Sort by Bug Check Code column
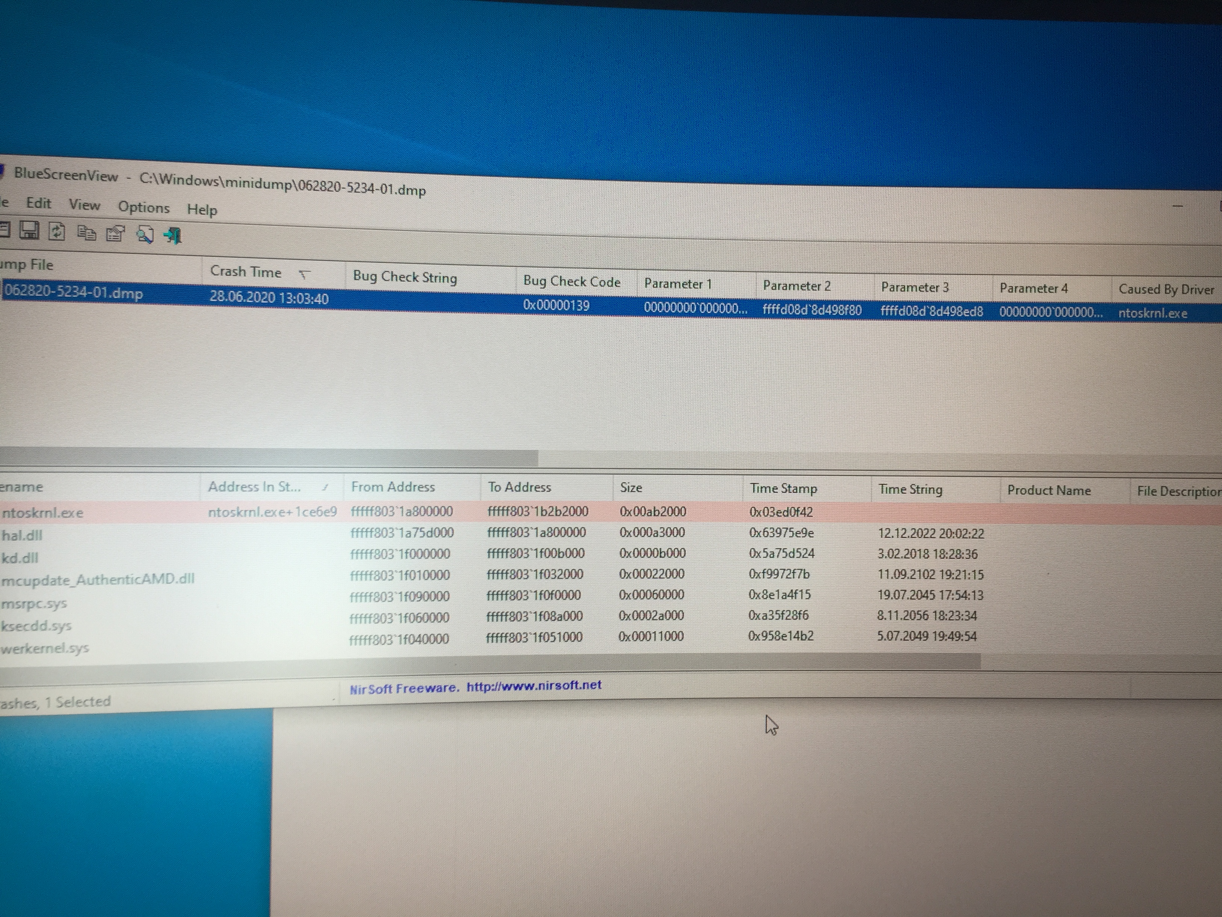Viewport: 1222px width, 917px height. pos(572,282)
